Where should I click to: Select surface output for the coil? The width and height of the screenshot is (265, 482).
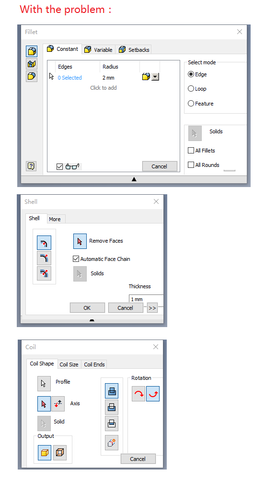pyautogui.click(x=60, y=452)
